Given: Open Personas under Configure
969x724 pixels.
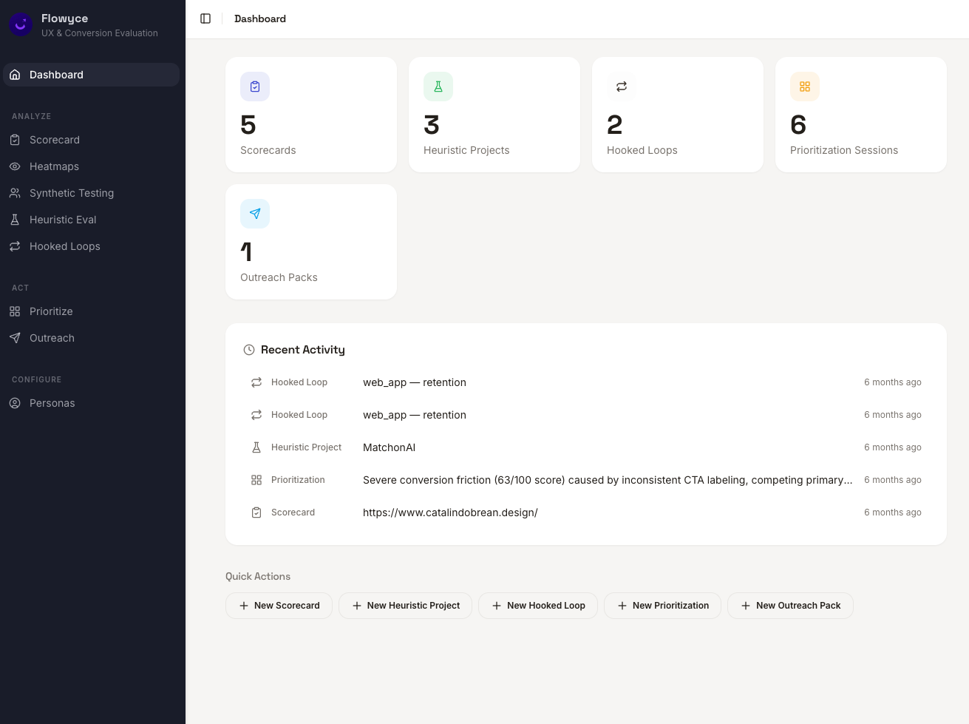Looking at the screenshot, I should click(92, 403).
